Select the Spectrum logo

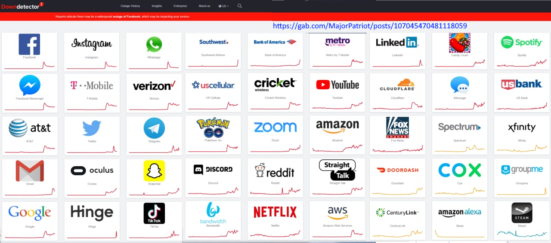[460, 127]
